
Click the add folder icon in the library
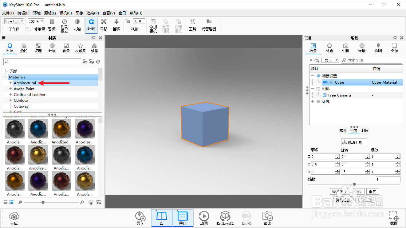[85, 62]
